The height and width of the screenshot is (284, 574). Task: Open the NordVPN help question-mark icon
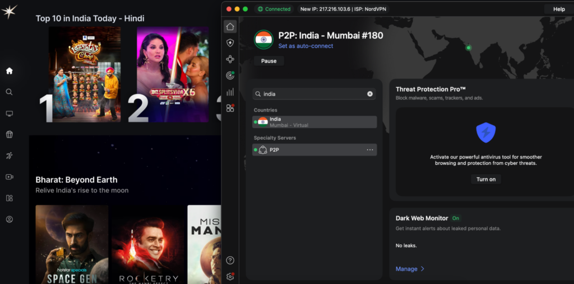pos(230,261)
